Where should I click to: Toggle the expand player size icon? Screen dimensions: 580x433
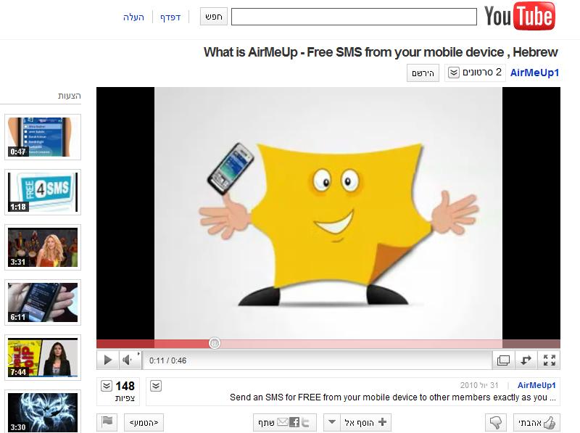(x=526, y=360)
